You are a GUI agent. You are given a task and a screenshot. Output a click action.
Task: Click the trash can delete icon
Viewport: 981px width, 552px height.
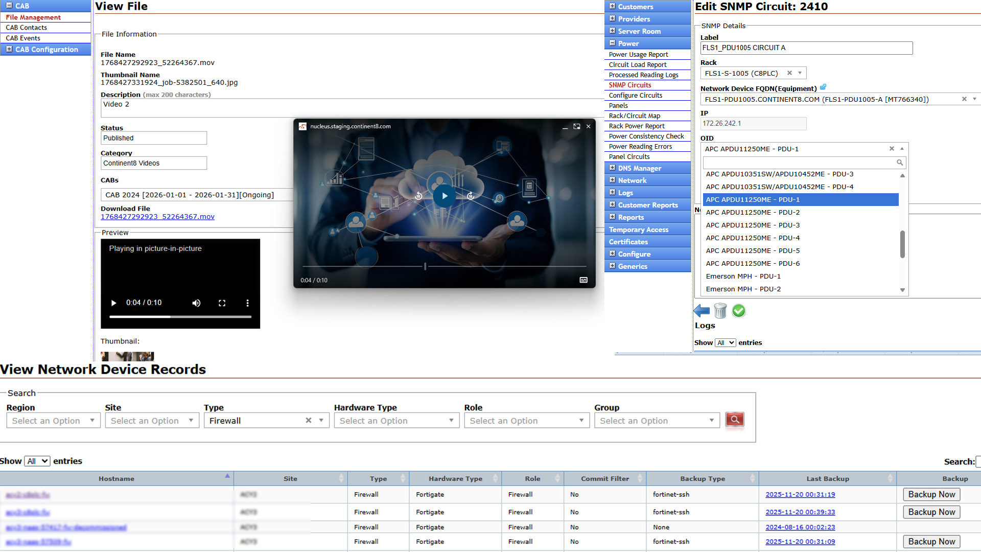point(720,310)
